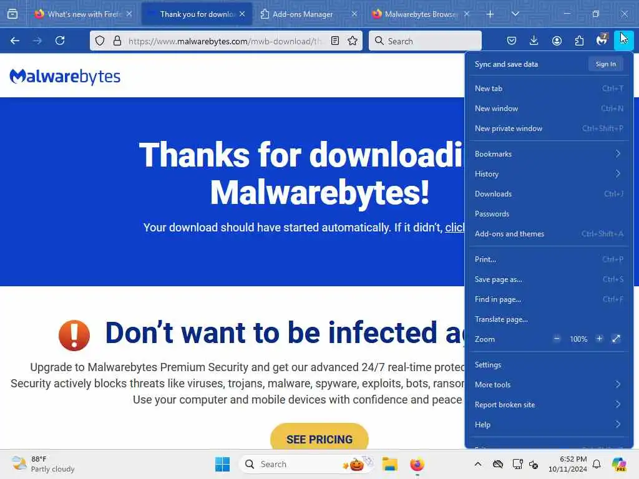Zoom in with the plus button

(x=599, y=339)
